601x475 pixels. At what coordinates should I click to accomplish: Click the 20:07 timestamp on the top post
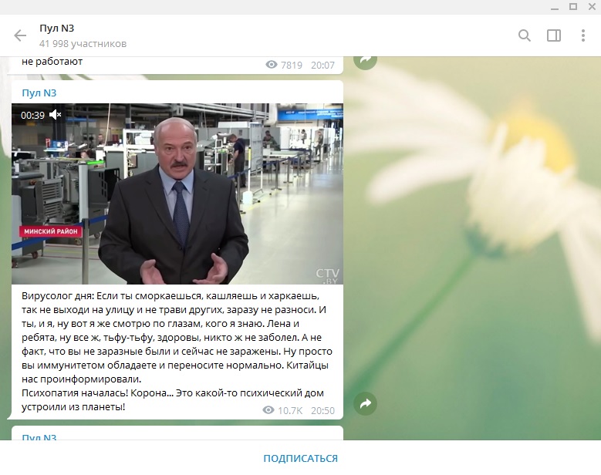(322, 66)
